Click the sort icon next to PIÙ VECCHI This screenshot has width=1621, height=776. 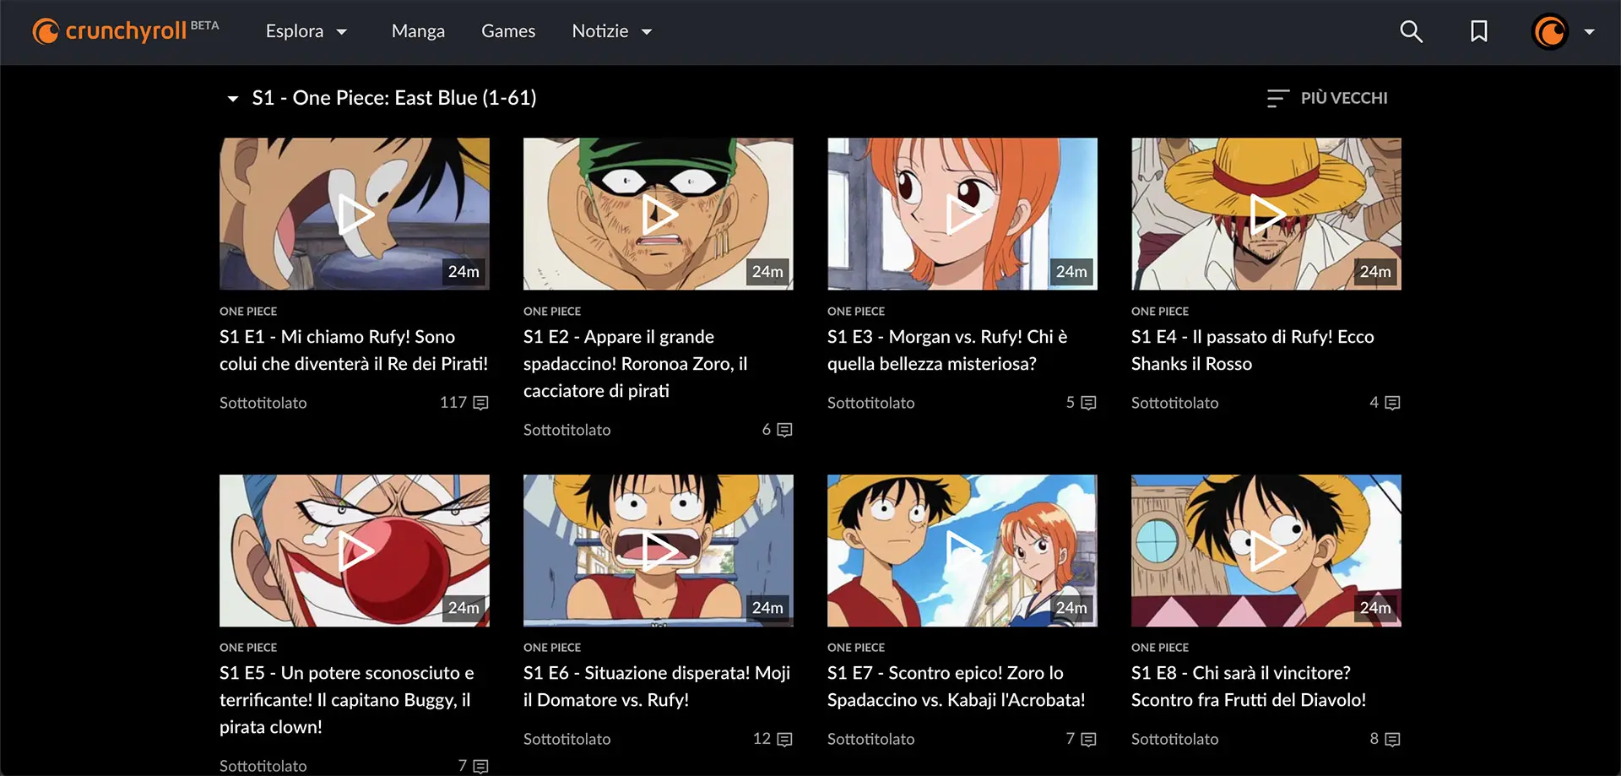(1276, 98)
